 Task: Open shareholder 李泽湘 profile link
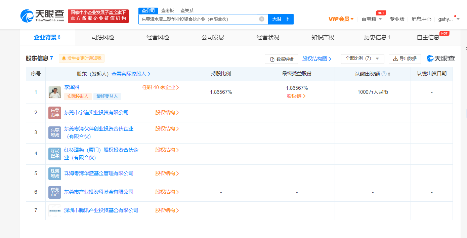[x=72, y=87]
